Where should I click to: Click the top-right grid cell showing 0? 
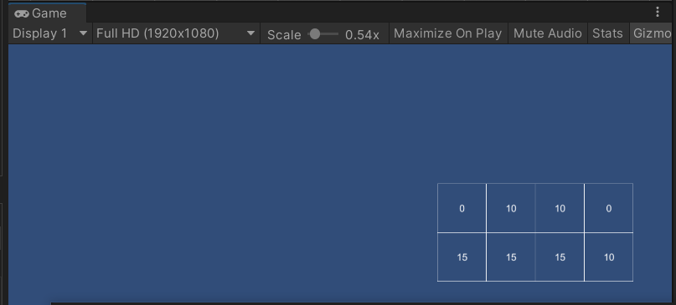[x=609, y=208]
